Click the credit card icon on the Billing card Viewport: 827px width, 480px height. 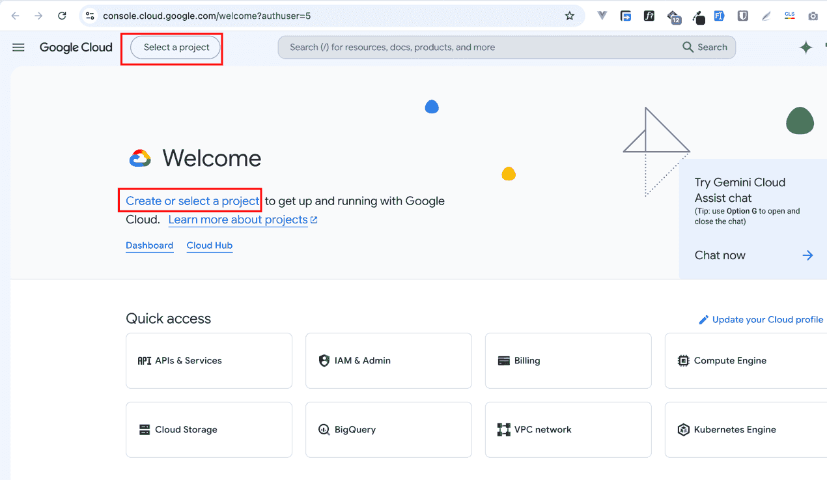(503, 361)
